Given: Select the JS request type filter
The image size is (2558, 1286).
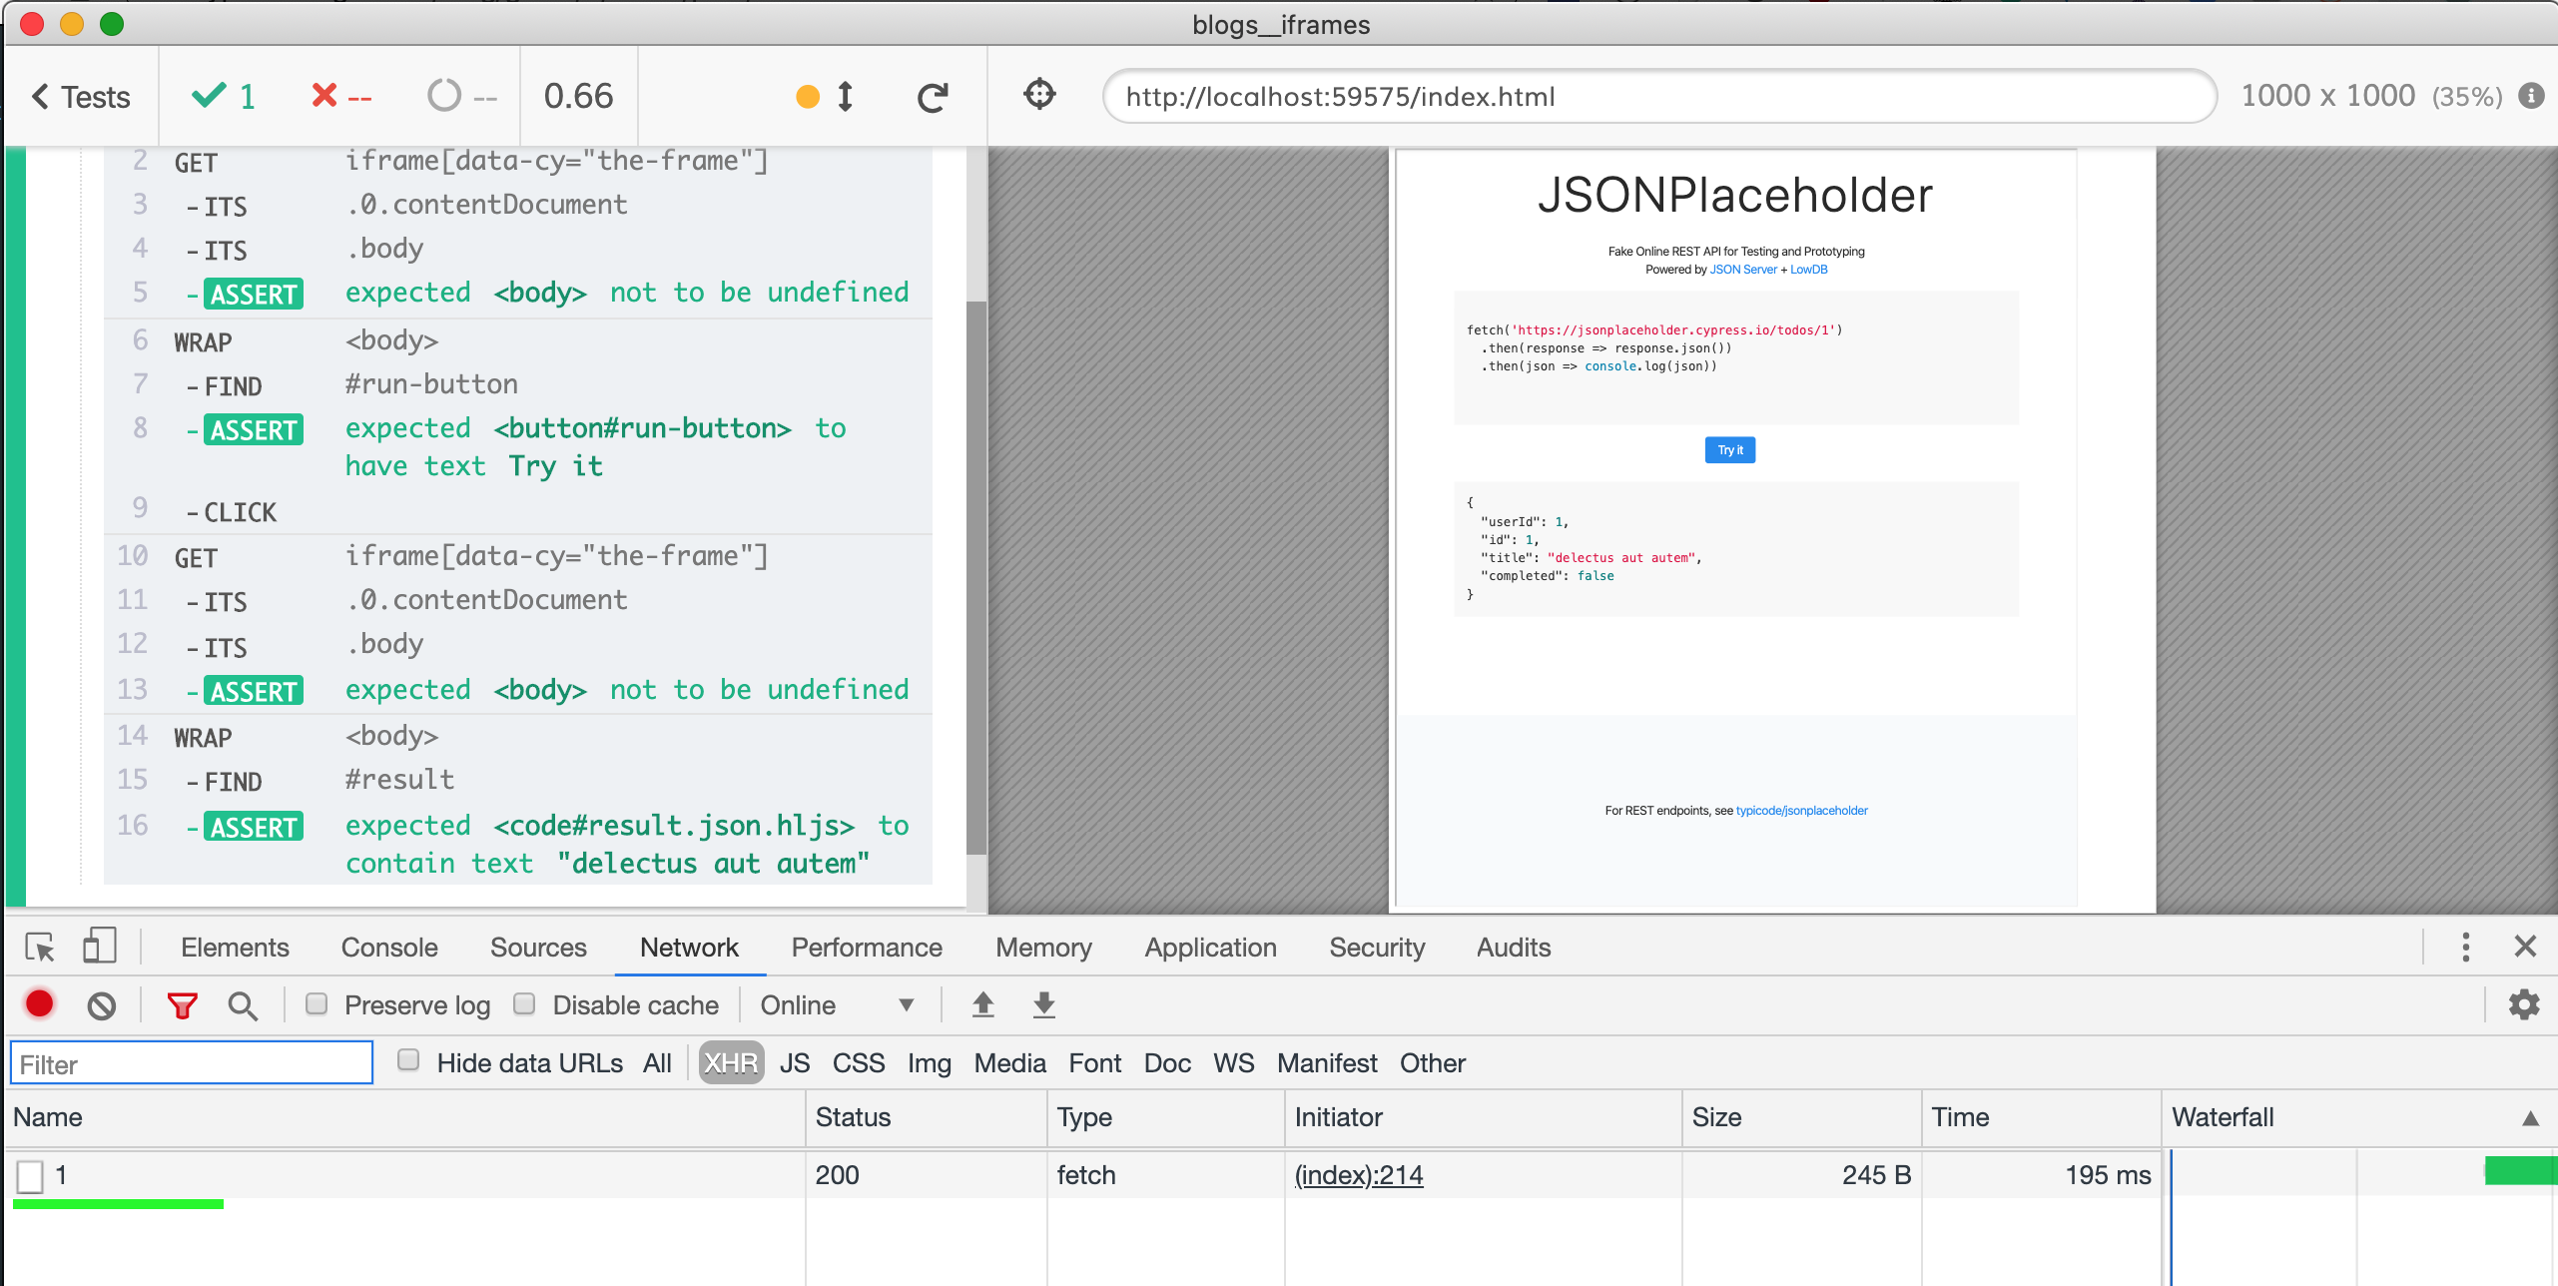Looking at the screenshot, I should [x=795, y=1063].
